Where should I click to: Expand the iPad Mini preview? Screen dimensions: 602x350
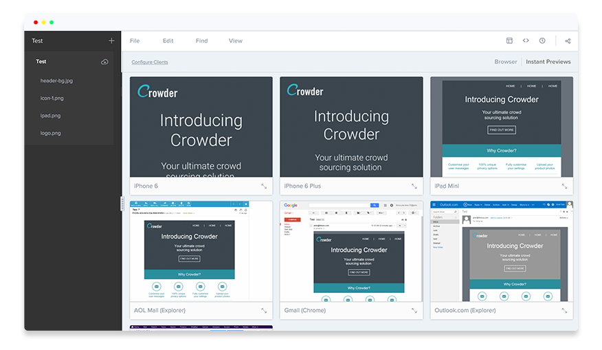pyautogui.click(x=564, y=186)
